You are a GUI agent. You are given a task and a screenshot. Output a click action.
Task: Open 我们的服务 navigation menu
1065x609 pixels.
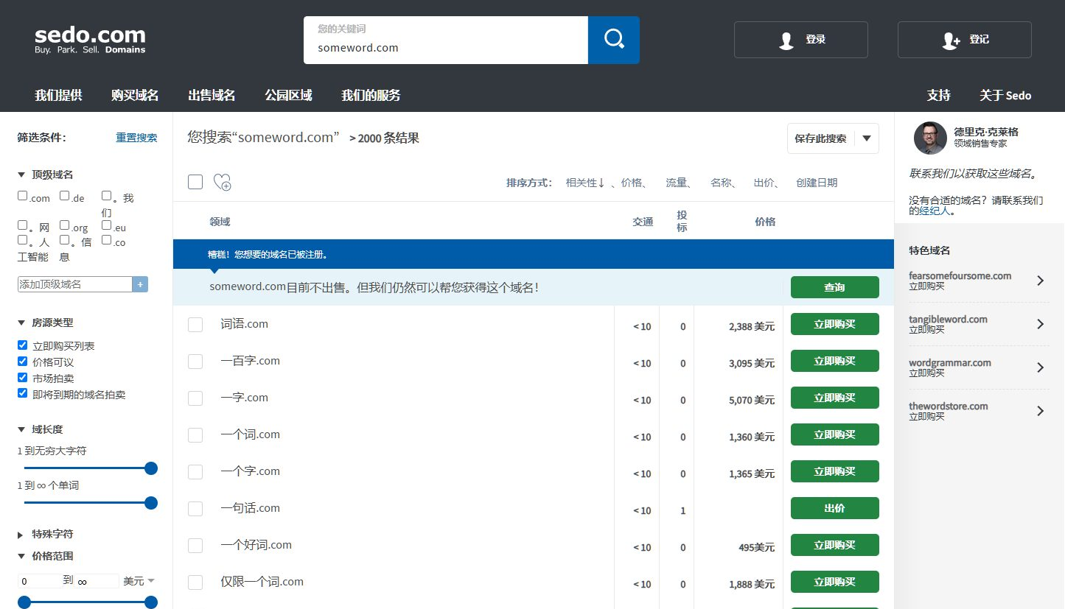(x=371, y=95)
